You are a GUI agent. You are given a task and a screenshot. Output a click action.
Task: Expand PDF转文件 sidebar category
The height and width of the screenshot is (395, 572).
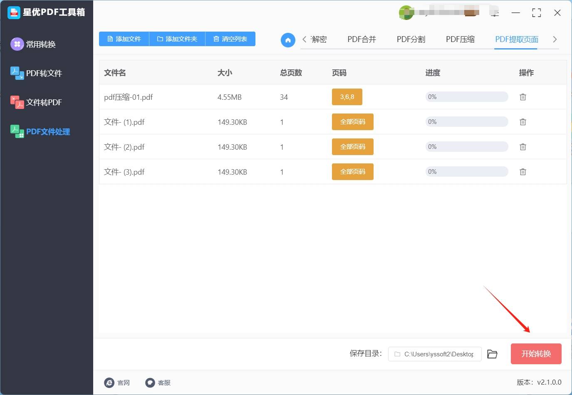click(x=44, y=73)
